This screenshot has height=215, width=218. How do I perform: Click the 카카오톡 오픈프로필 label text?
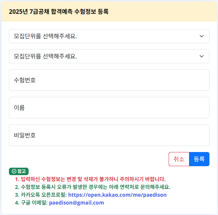click(44, 195)
